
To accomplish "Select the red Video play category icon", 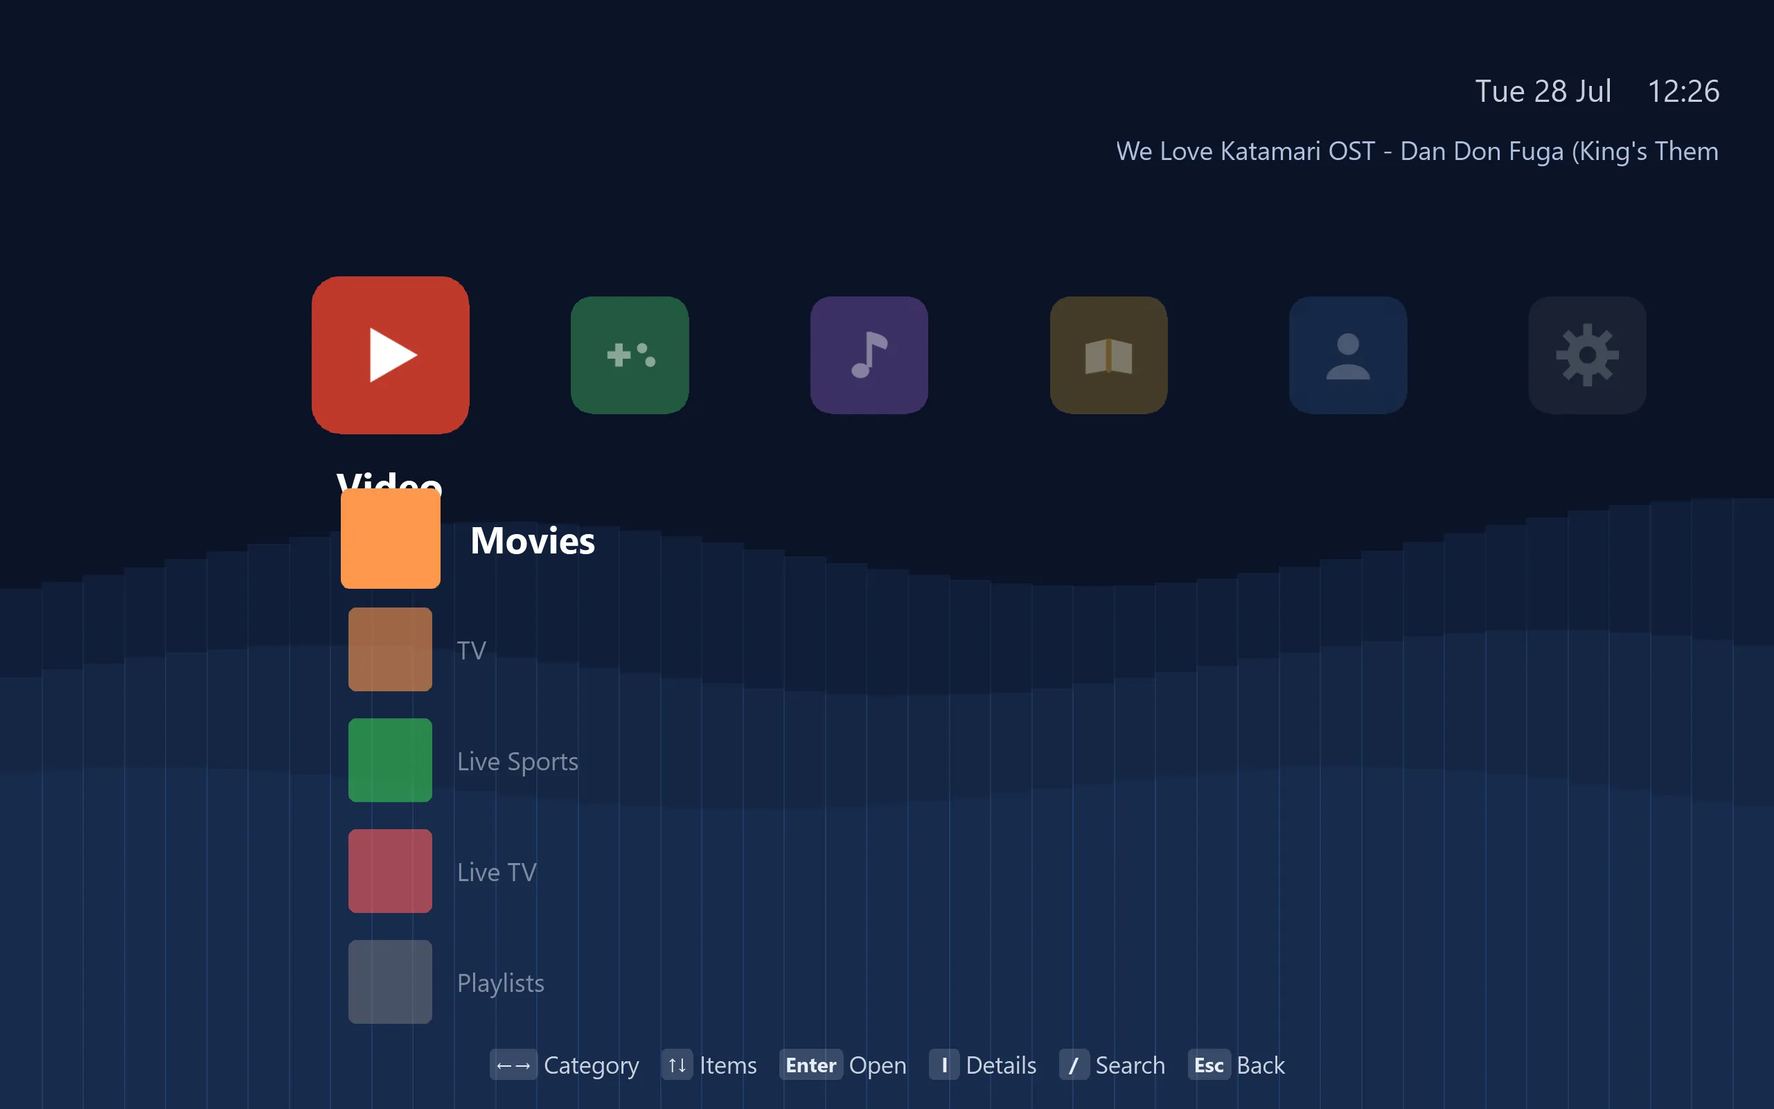I will 390,355.
